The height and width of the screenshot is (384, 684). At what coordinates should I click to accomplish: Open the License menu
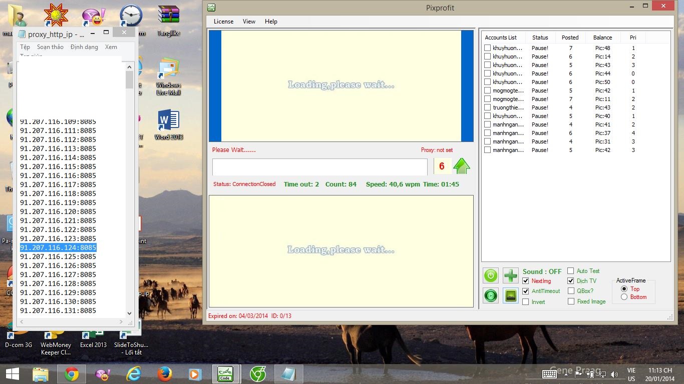pos(223,21)
